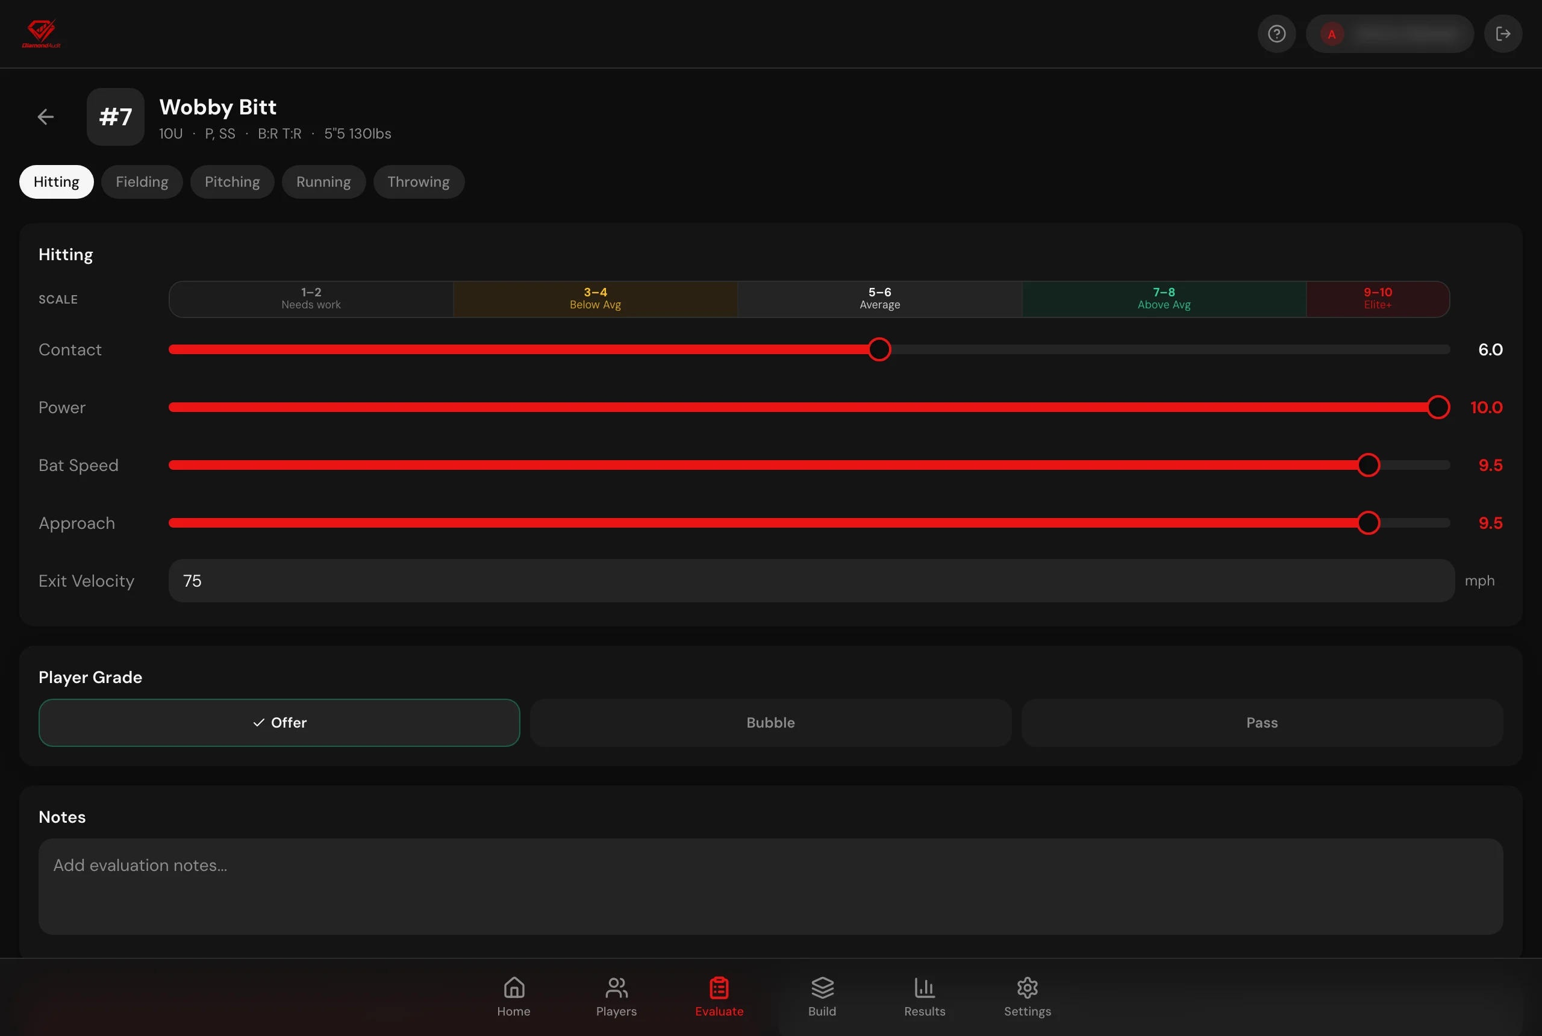1542x1036 pixels.
Task: Click the SCALE label
Action: (x=58, y=299)
